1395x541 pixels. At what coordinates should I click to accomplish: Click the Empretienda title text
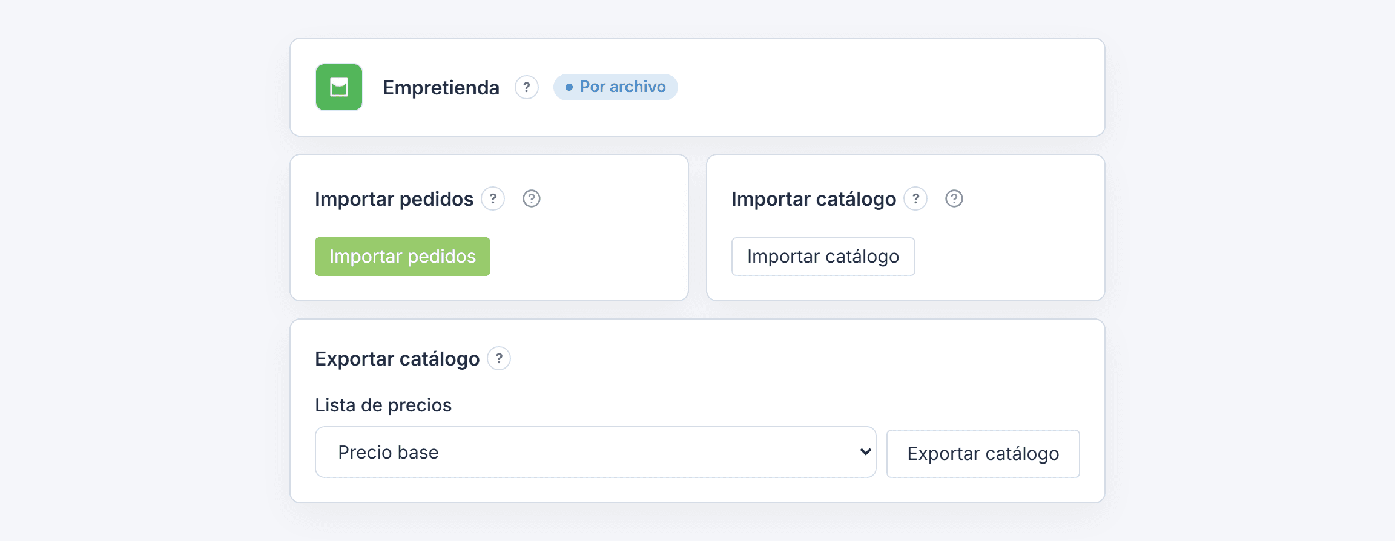tap(441, 88)
